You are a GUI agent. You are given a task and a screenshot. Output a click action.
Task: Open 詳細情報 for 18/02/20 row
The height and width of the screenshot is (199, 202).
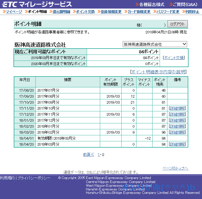177,126
